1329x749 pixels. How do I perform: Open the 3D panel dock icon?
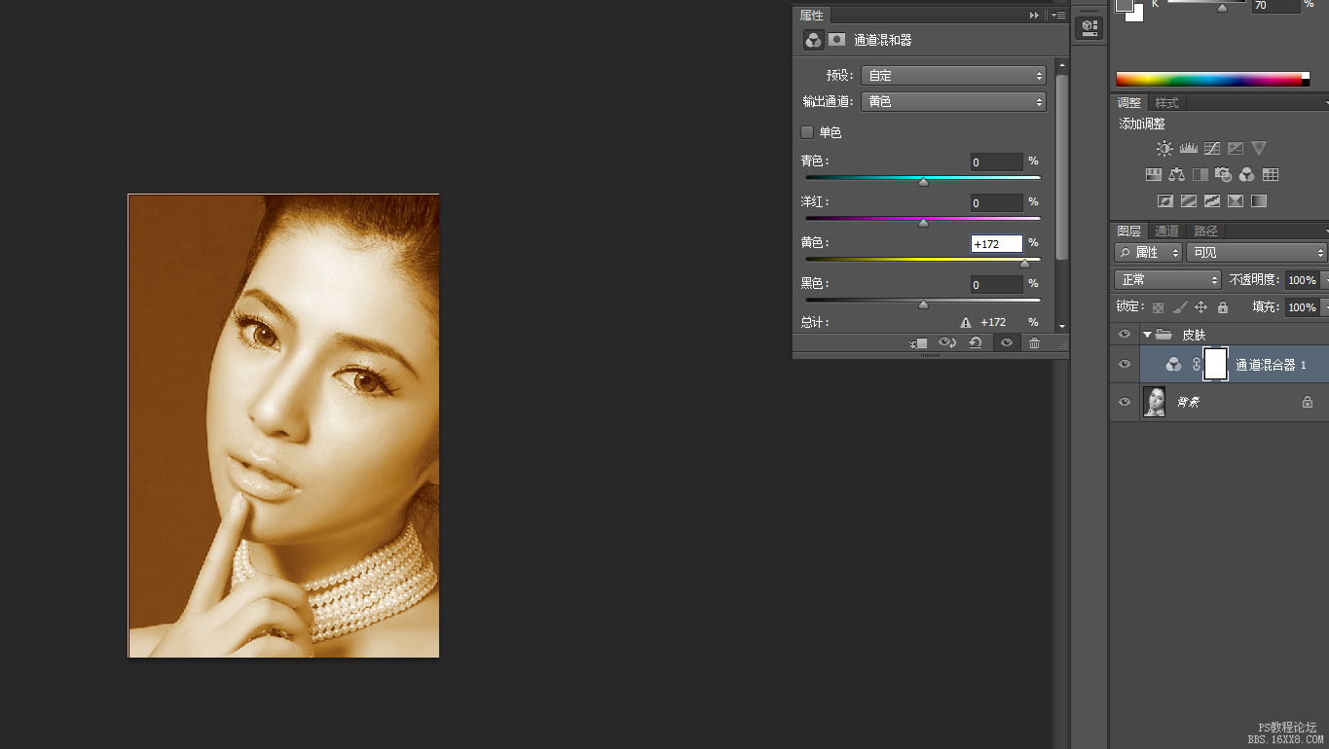[1089, 28]
